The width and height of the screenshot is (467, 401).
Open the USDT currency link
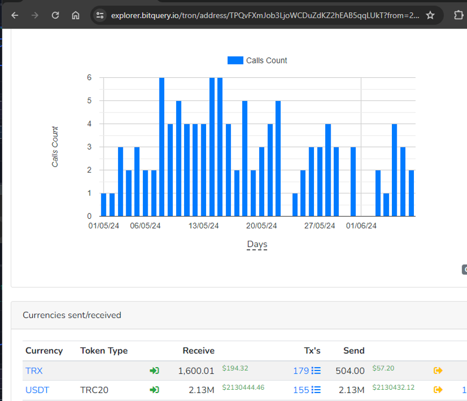click(37, 390)
